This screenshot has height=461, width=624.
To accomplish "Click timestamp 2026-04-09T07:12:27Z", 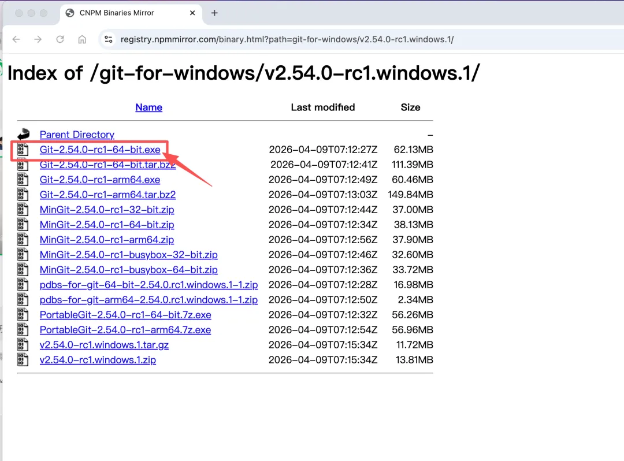I will (x=323, y=150).
